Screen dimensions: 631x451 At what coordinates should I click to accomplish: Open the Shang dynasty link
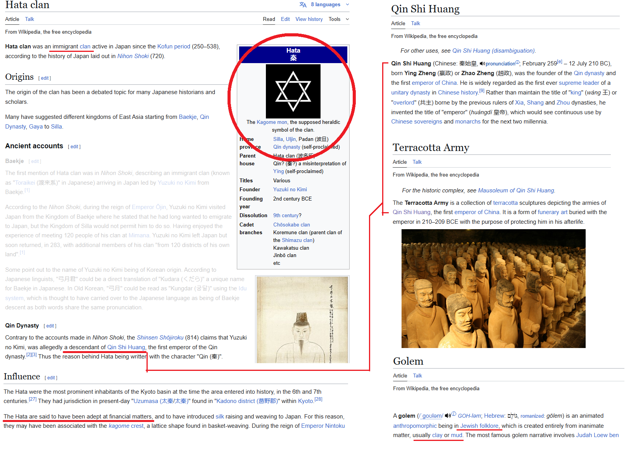tap(535, 103)
